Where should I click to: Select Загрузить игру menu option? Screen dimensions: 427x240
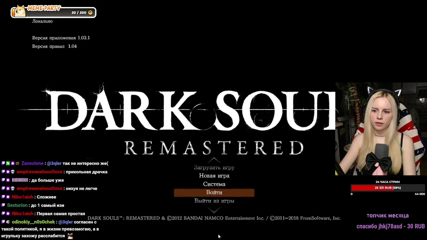coord(214,167)
